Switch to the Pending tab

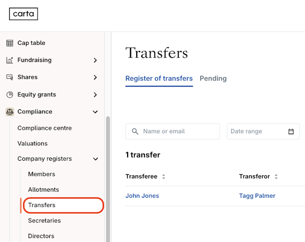213,78
